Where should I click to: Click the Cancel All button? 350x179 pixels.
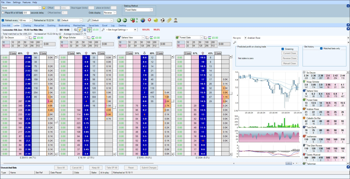pyautogui.click(x=77, y=168)
